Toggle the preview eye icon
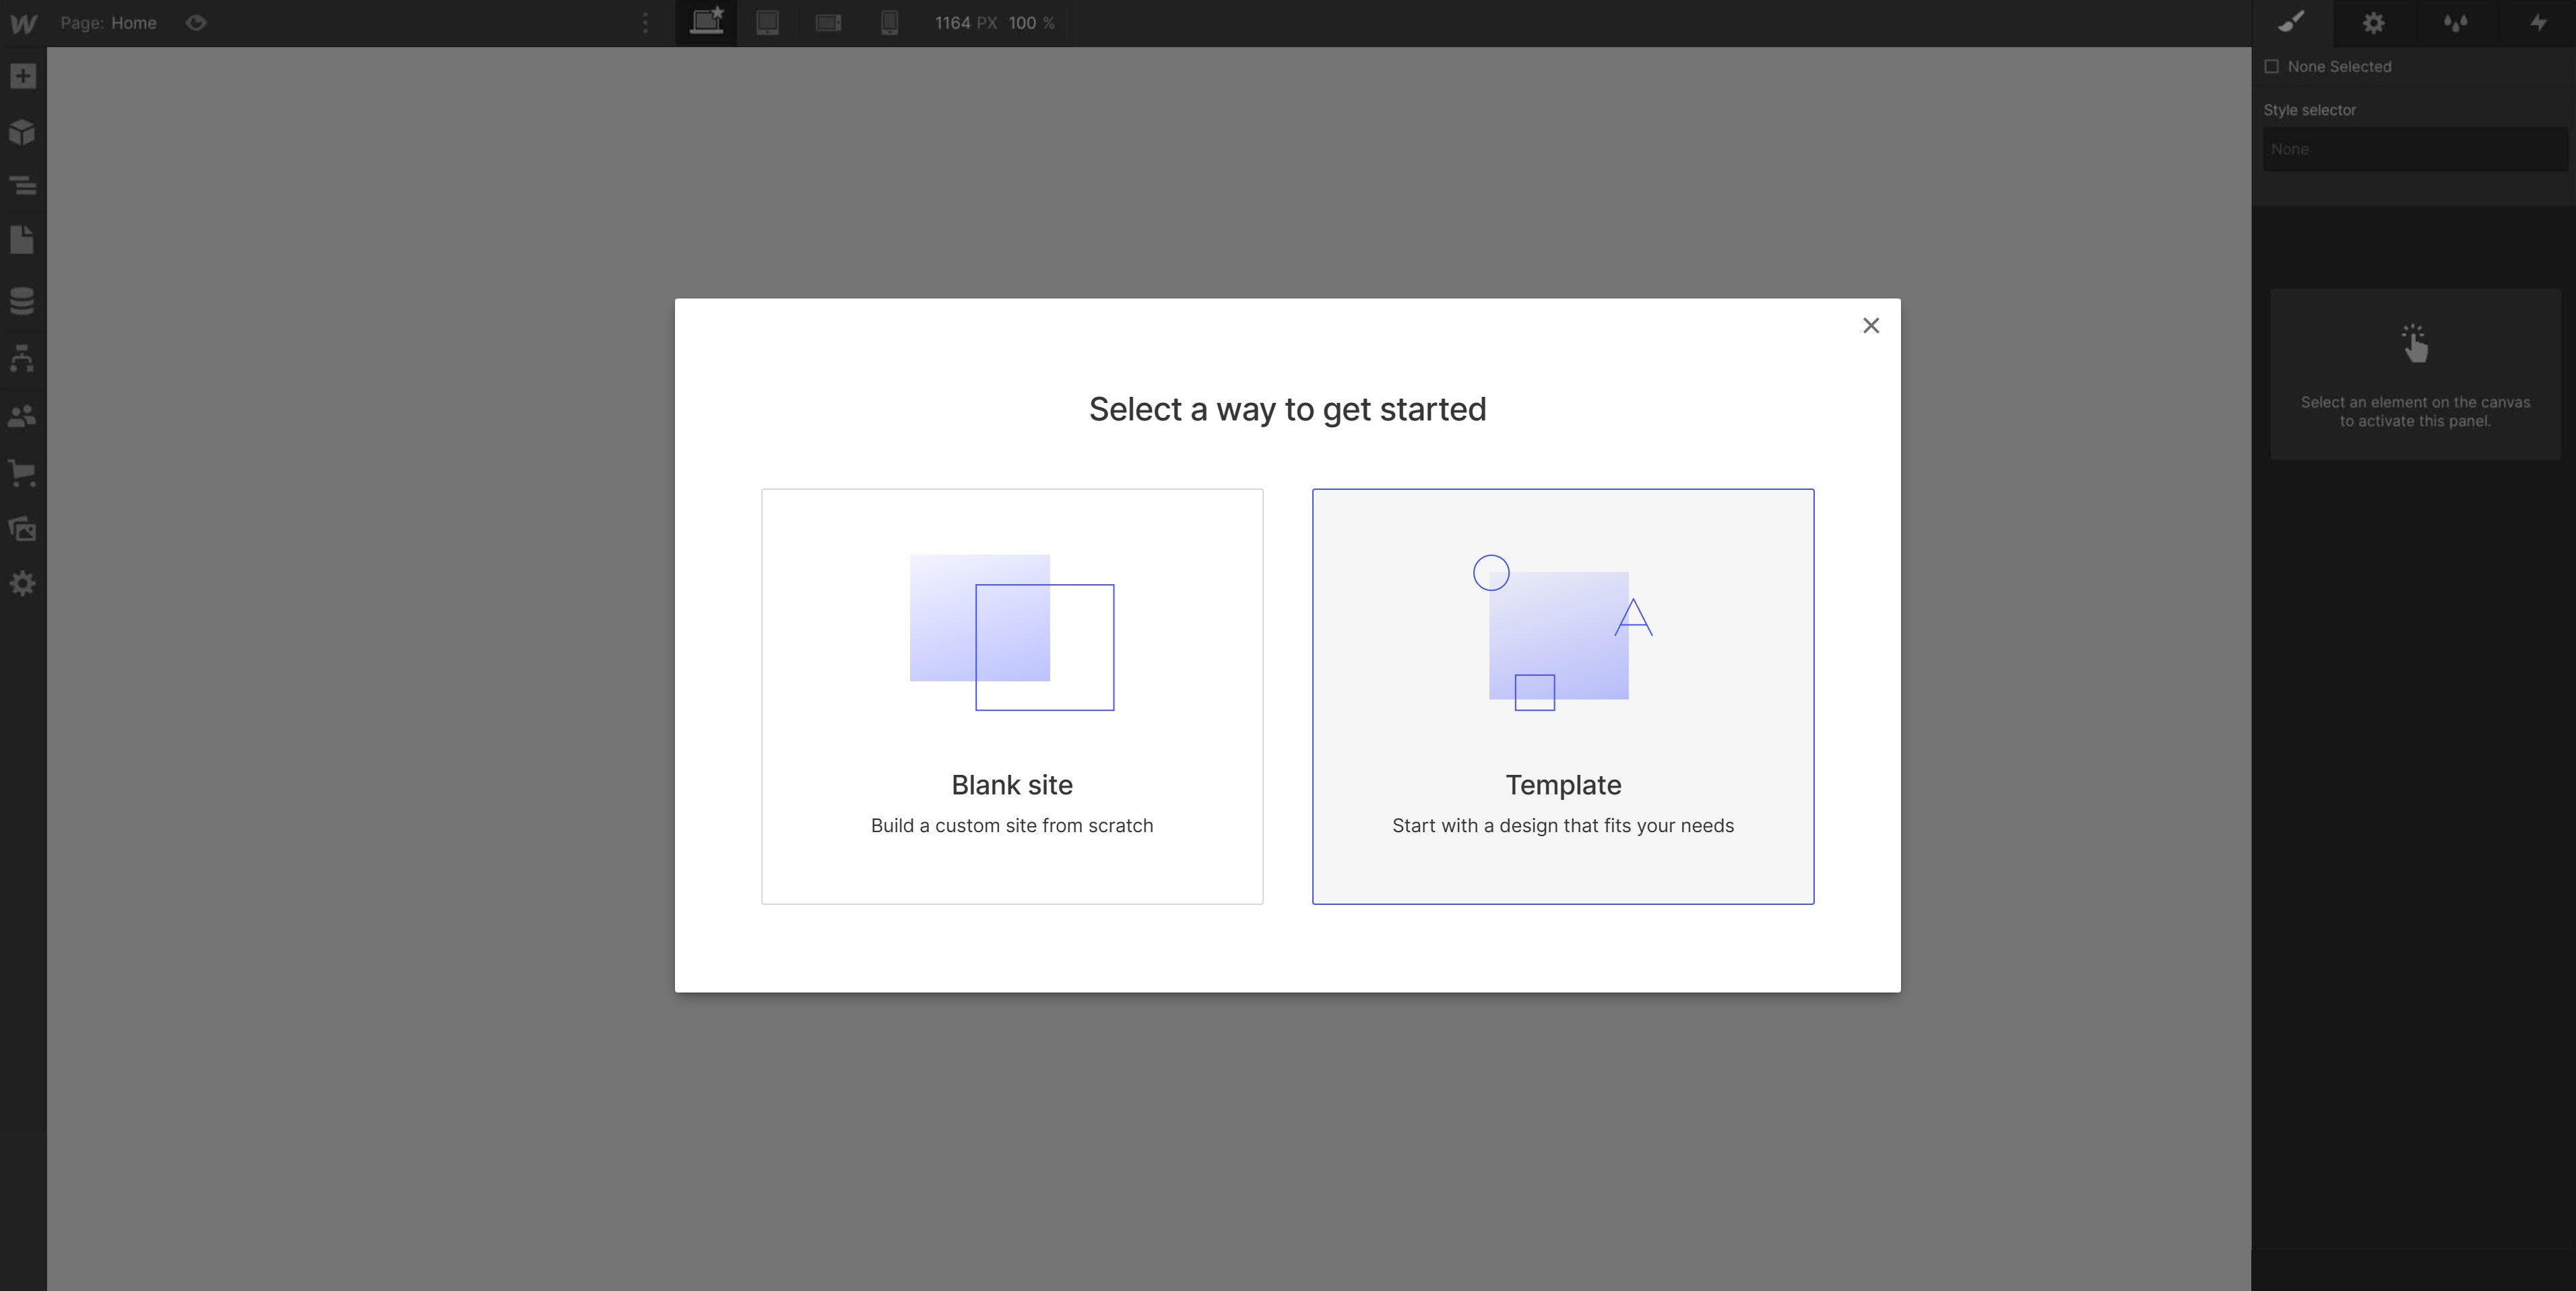The height and width of the screenshot is (1291, 2576). [x=196, y=23]
